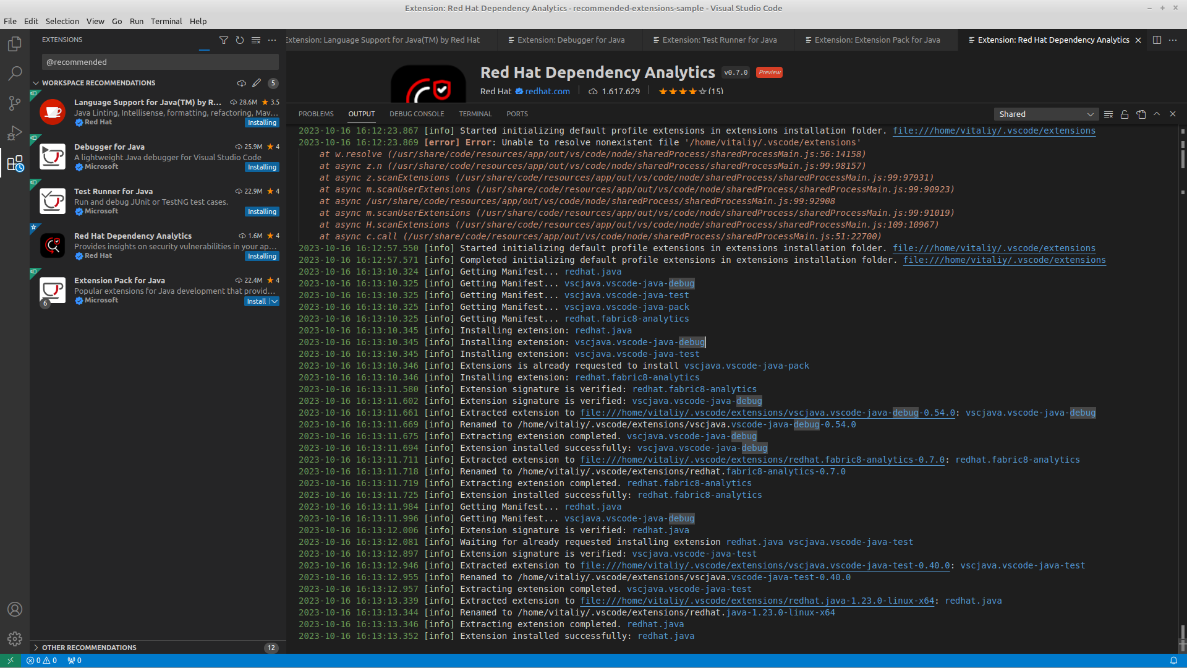Click the redhat.com publisher link
This screenshot has height=668, width=1187.
coord(547,91)
